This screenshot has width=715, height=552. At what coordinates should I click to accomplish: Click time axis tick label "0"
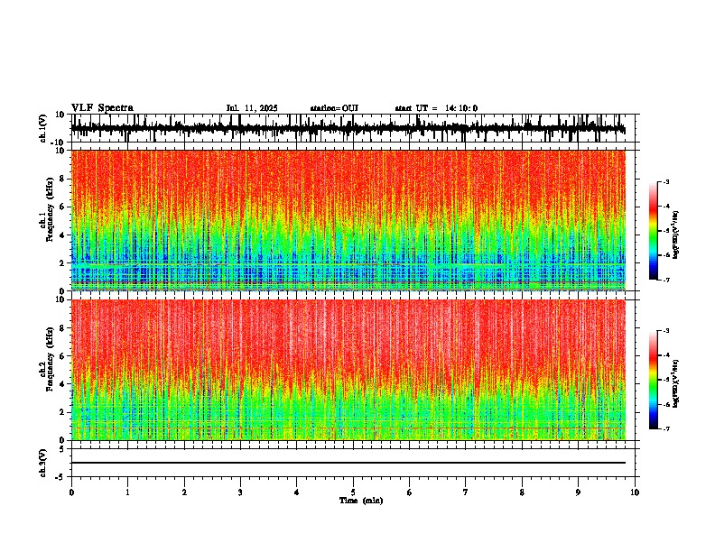tap(71, 492)
